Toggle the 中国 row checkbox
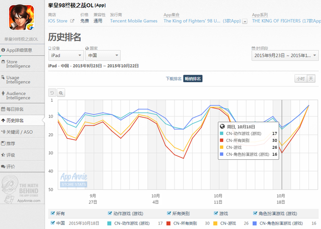321x229 pixels. pyautogui.click(x=53, y=223)
